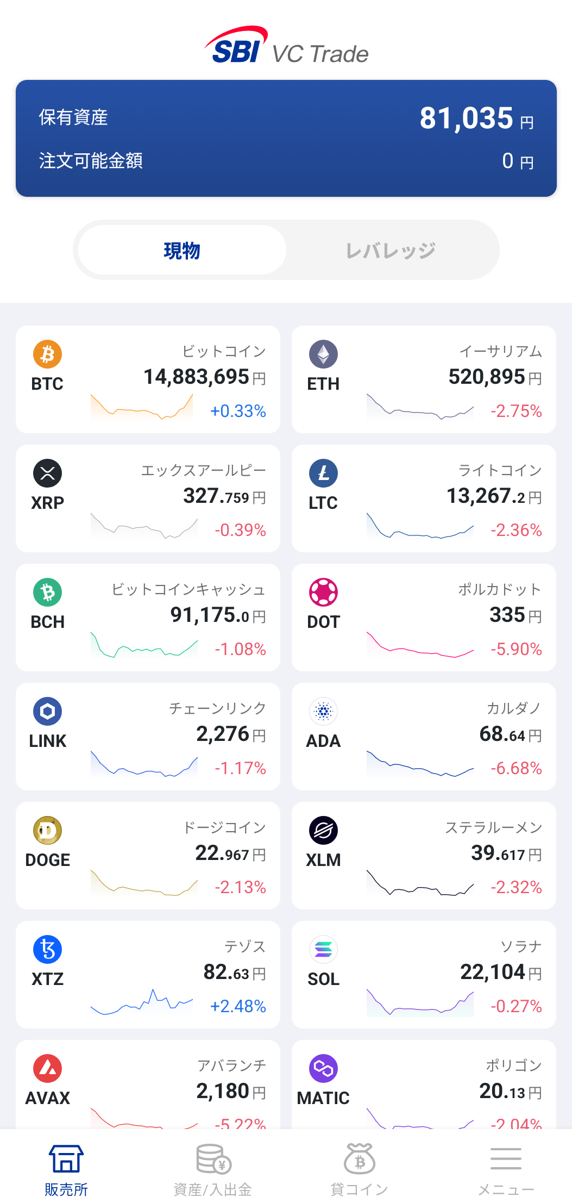Screen dimensions: 572x1203
Task: Open the 販売所 bottom tab
Action: [66, 1169]
